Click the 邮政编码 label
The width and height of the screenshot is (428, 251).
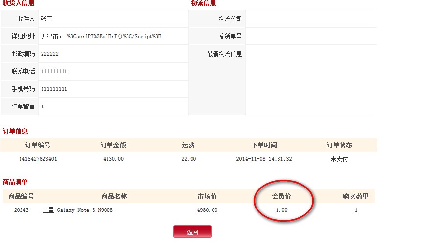(23, 54)
